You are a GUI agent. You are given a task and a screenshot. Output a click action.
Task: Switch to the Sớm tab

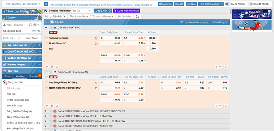[7, 76]
